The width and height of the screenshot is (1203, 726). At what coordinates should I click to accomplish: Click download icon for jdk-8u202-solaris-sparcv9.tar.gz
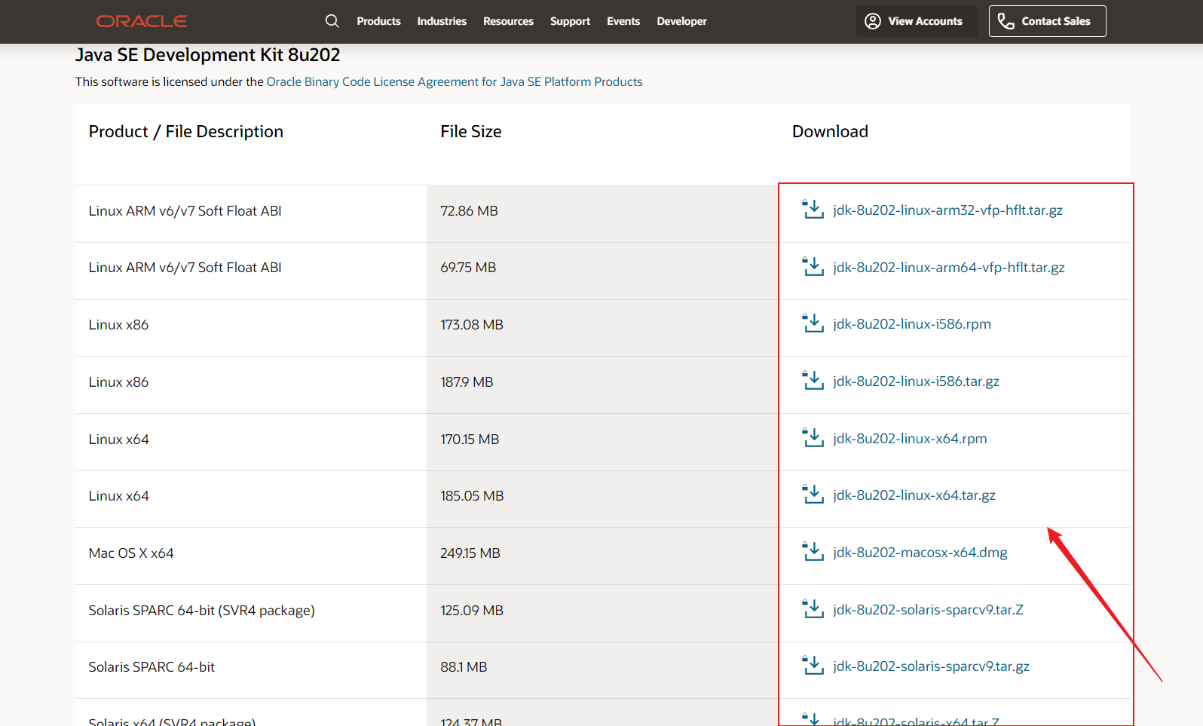point(813,666)
